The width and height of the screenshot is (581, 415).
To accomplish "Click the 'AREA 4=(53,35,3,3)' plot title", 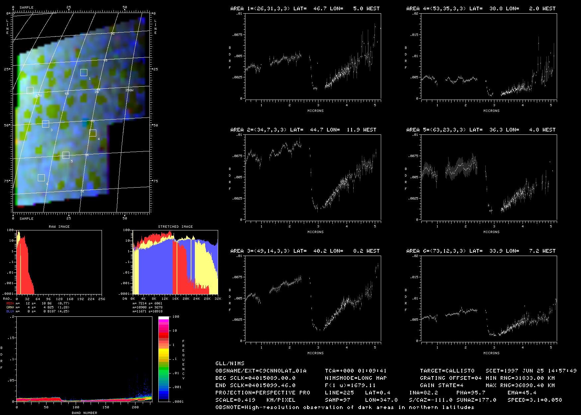I will coord(436,9).
